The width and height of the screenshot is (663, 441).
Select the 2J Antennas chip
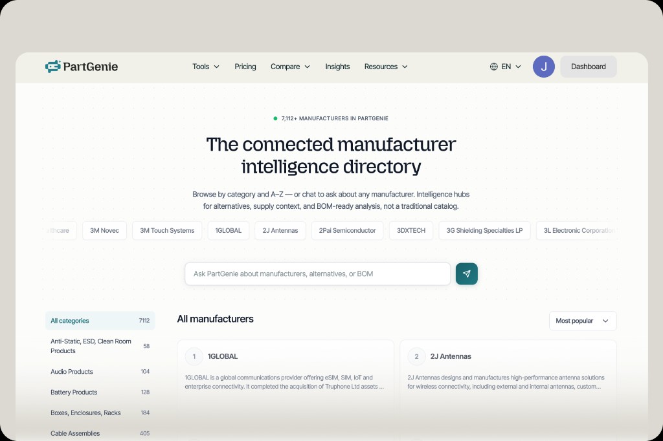pos(280,230)
